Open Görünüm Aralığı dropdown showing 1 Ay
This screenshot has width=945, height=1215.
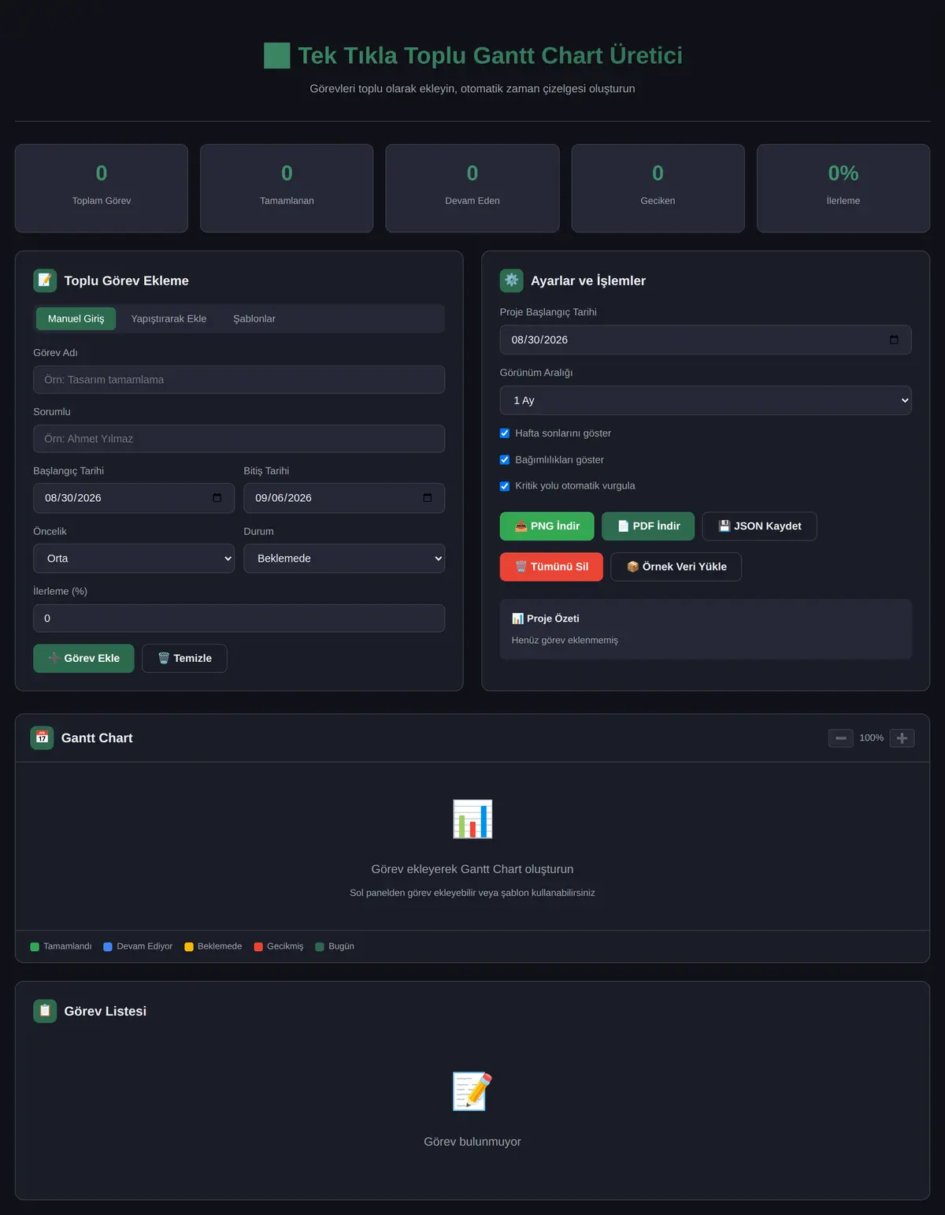click(706, 400)
